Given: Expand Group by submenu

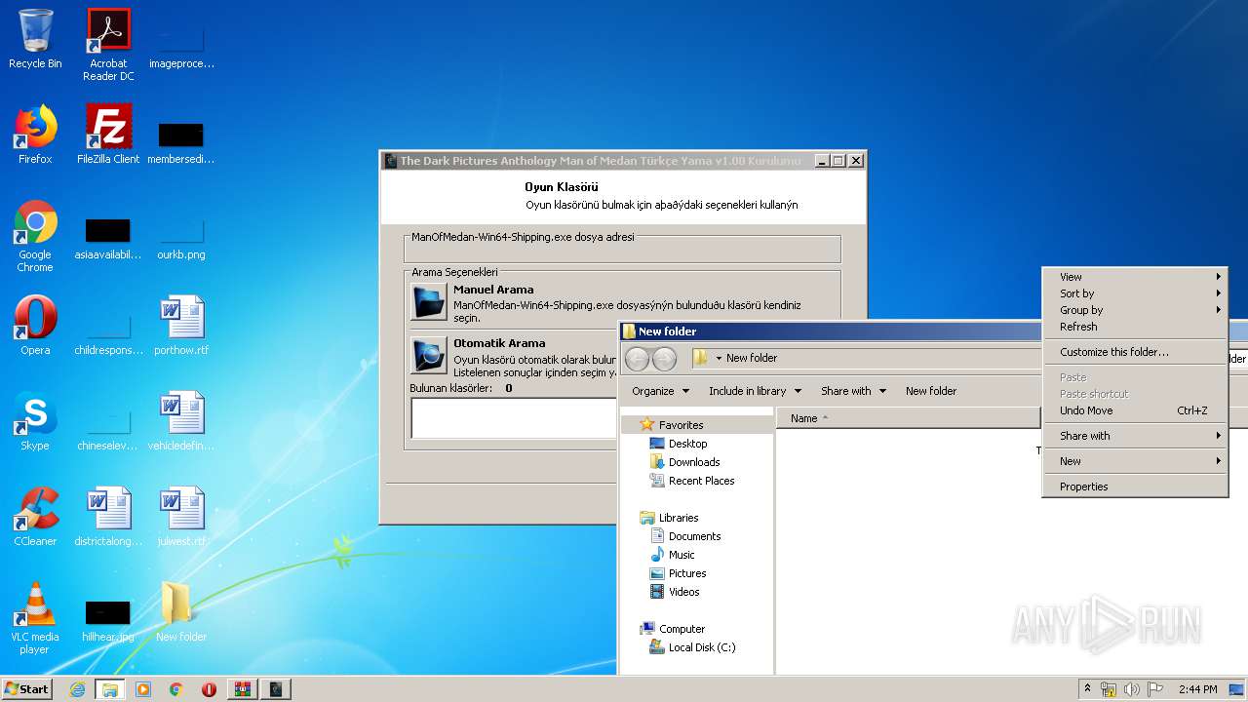Looking at the screenshot, I should click(x=1135, y=310).
